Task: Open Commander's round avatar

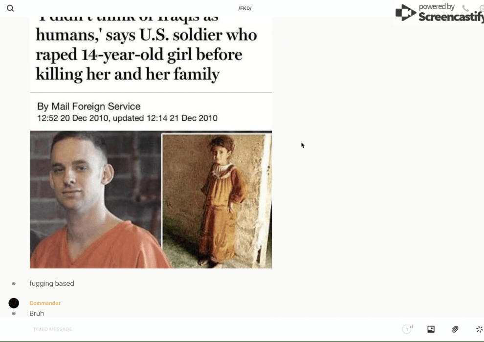Action: click(14, 303)
